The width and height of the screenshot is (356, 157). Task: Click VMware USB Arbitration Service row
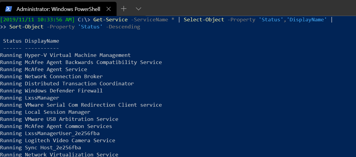[59, 119]
